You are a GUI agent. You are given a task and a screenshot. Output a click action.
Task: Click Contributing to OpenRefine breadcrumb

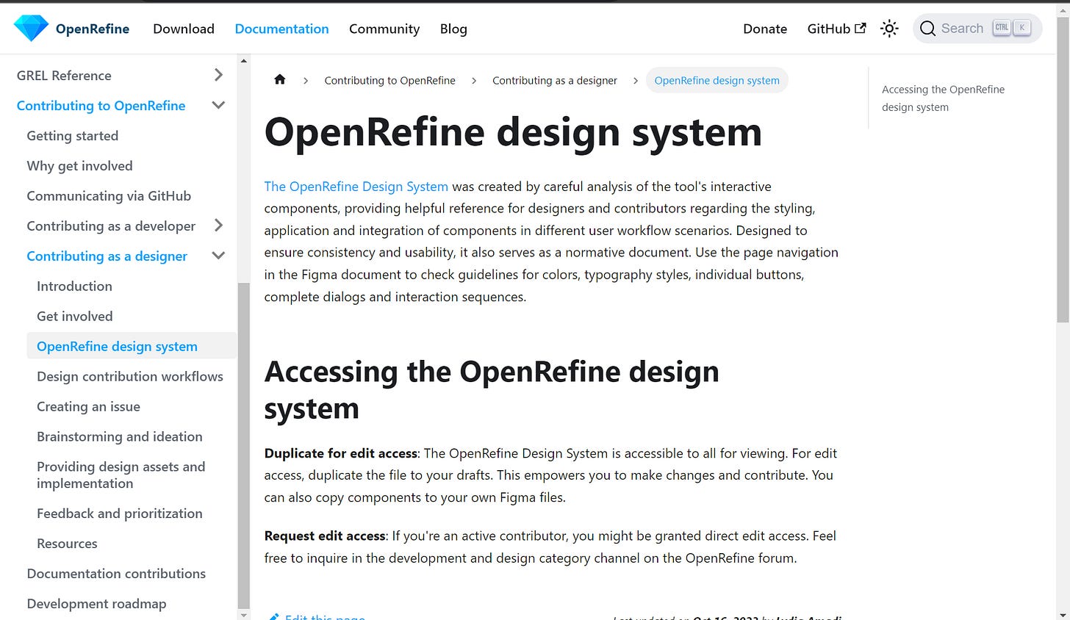(x=389, y=80)
